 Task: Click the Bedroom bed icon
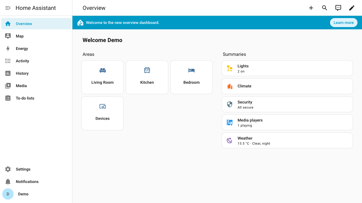[191, 70]
